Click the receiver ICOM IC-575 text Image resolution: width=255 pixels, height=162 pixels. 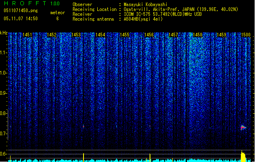[x=163, y=14]
